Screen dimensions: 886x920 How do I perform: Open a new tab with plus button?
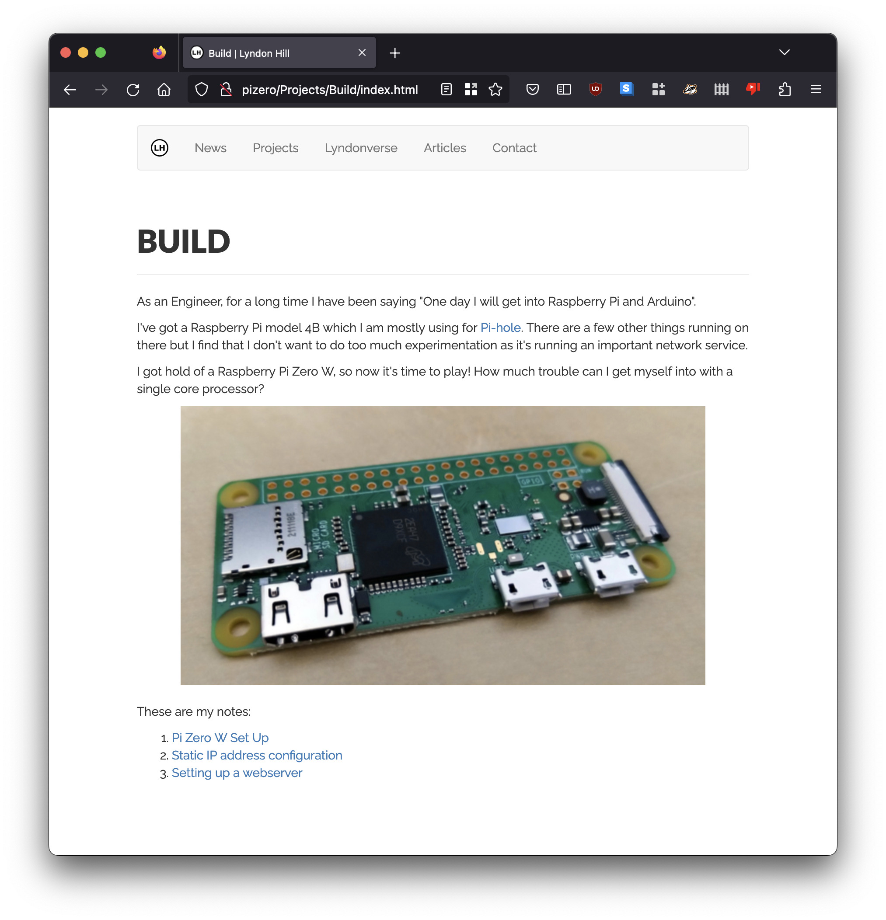pyautogui.click(x=395, y=53)
